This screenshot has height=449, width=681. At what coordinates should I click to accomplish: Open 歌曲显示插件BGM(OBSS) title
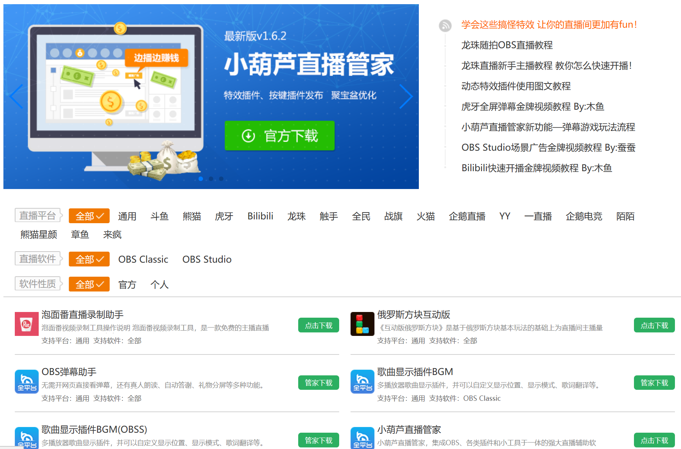[94, 430]
